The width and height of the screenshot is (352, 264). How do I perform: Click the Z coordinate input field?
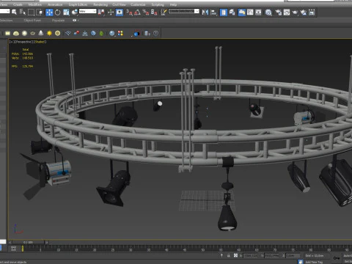pos(293,255)
